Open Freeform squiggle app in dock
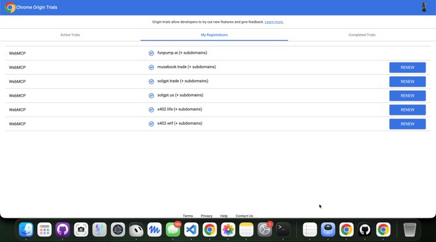The height and width of the screenshot is (242, 436). click(x=155, y=229)
